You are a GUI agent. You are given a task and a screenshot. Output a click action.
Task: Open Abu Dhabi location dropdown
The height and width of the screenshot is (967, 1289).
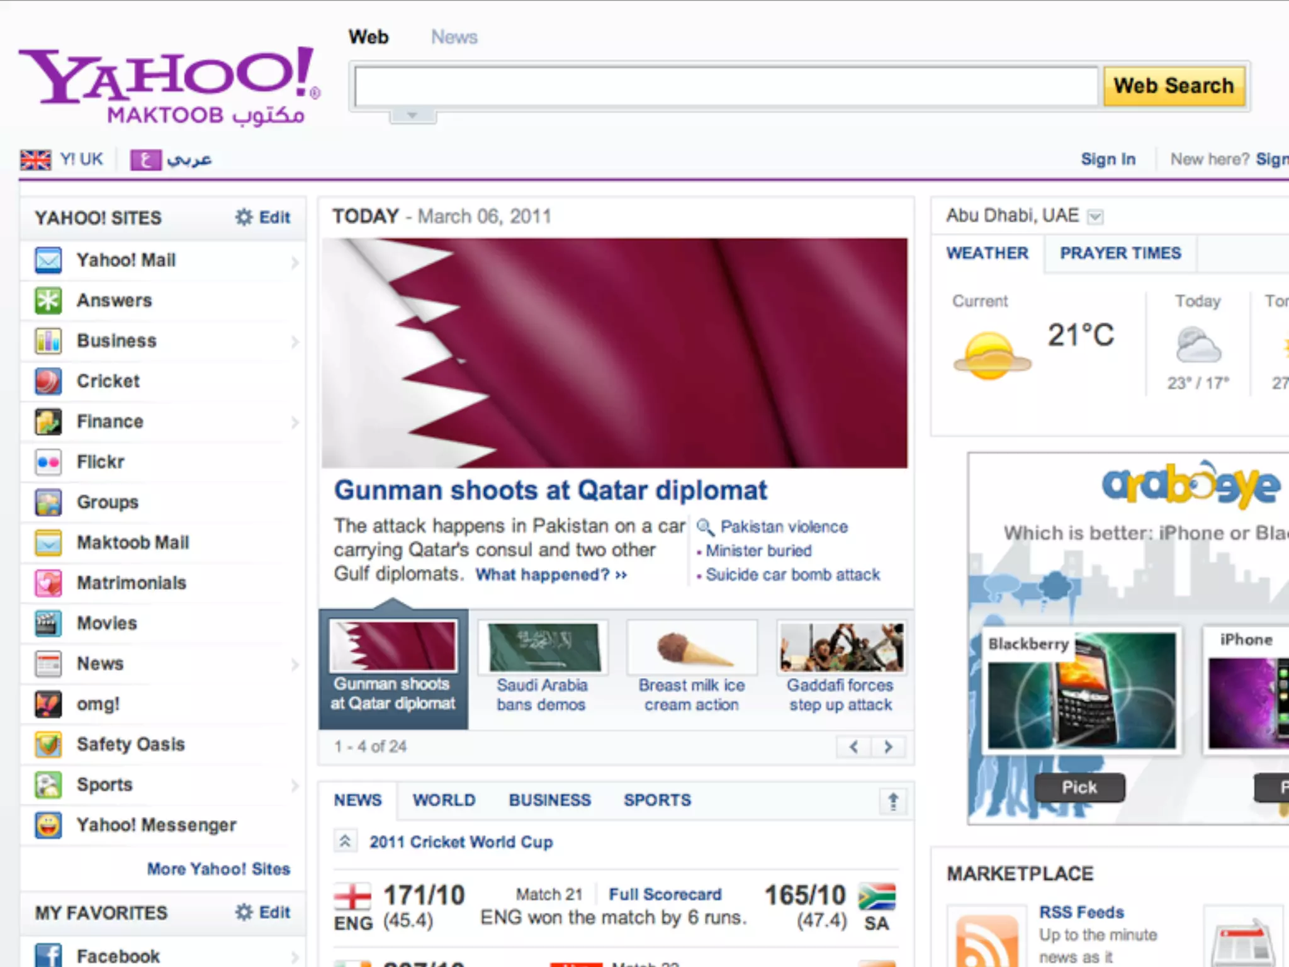click(x=1095, y=217)
